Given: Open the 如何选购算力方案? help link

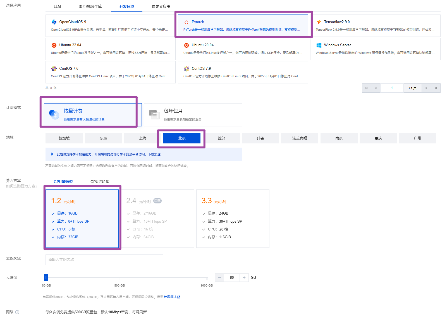Looking at the screenshot, I should pos(22,186).
